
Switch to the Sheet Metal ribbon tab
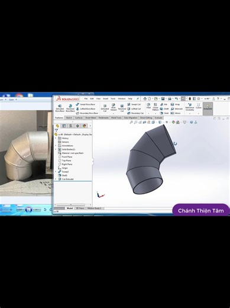(90, 118)
